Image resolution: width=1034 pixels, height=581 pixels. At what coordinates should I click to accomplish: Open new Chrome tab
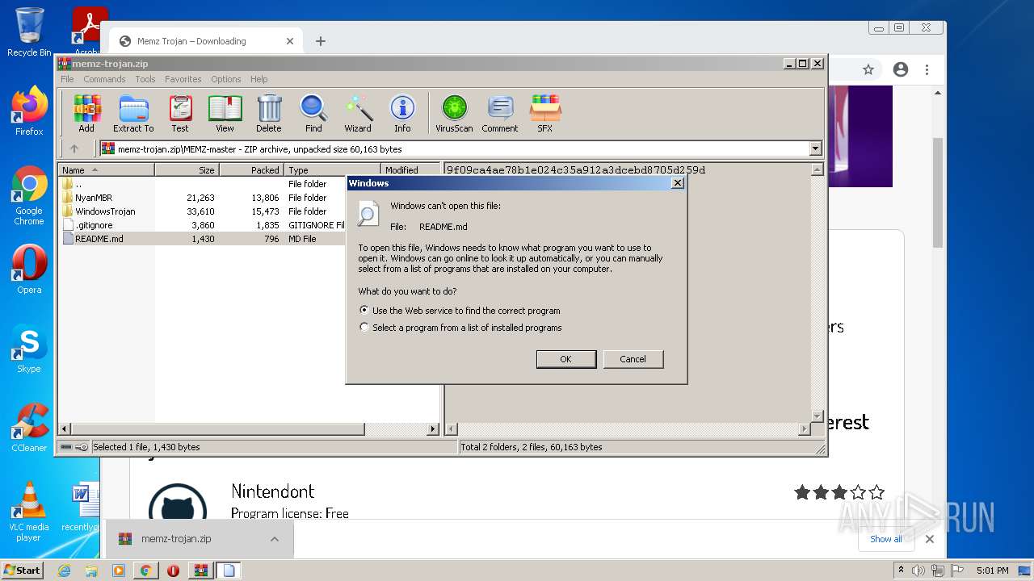(x=321, y=41)
